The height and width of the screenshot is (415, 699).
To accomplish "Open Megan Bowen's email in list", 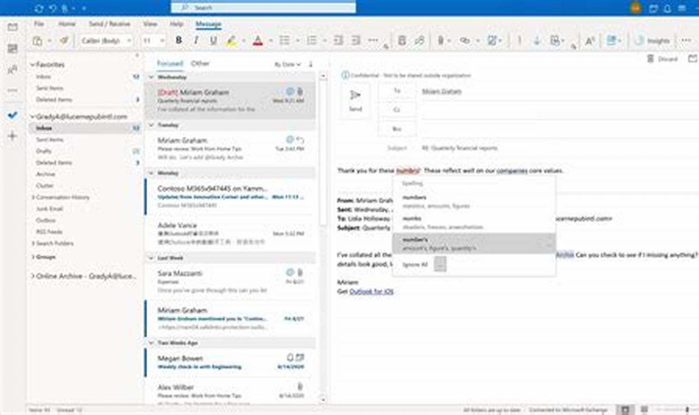I will [230, 362].
